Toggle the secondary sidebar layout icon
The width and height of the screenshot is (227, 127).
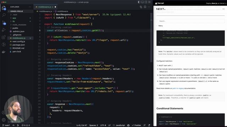point(146,2)
